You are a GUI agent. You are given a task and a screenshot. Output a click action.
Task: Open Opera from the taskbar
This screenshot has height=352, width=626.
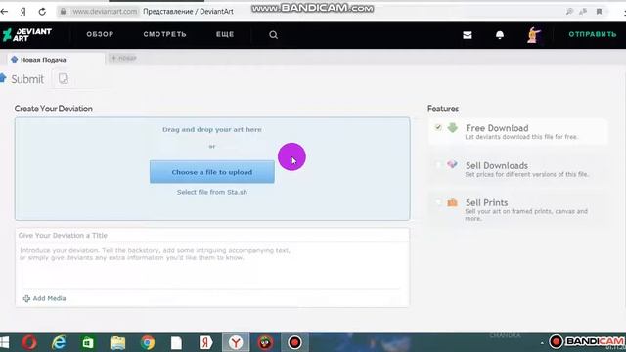[x=29, y=342]
